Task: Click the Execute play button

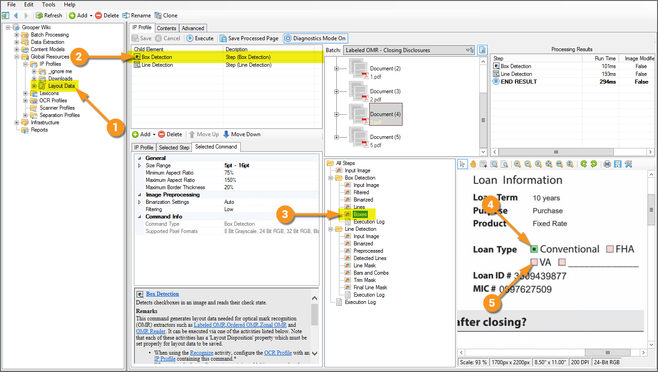Action: pos(200,38)
